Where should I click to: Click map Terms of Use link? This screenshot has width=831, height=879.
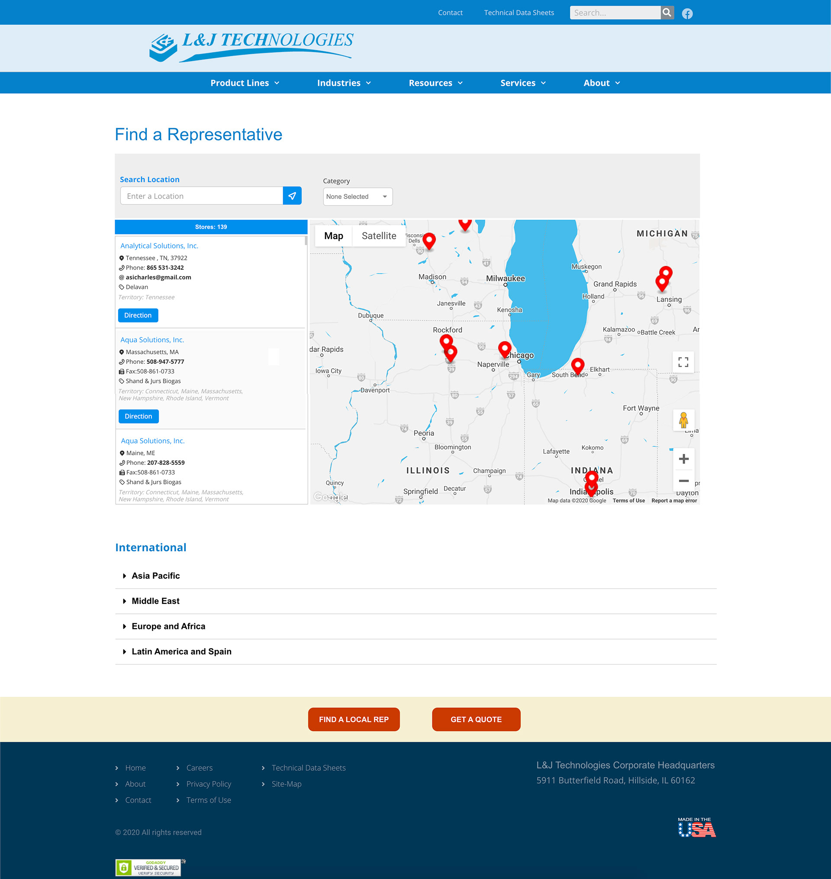[628, 500]
